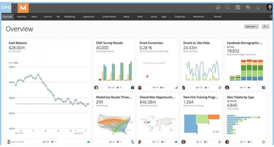Click the download arrow icon in header

tap(258, 7)
